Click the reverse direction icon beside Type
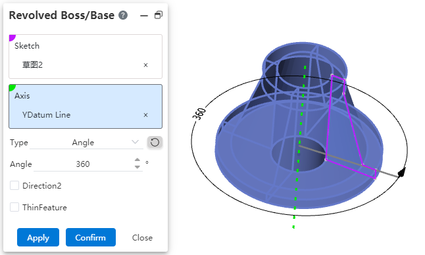Viewport: 425px width, 255px height. click(155, 143)
